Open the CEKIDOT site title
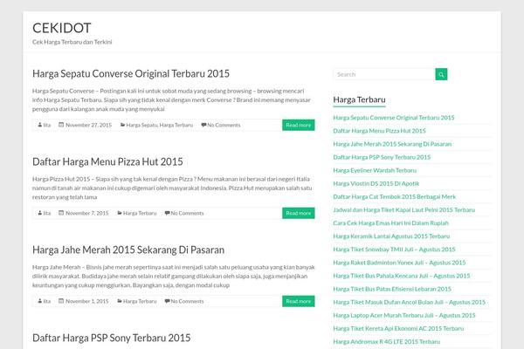This screenshot has height=349, width=524. click(x=62, y=28)
